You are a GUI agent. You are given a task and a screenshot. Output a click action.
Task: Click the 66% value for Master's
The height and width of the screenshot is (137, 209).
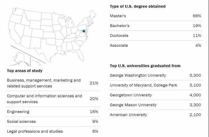197,16
